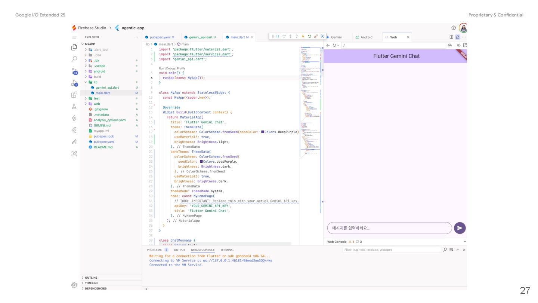Open the OUTPUT panel tab

pos(179,250)
